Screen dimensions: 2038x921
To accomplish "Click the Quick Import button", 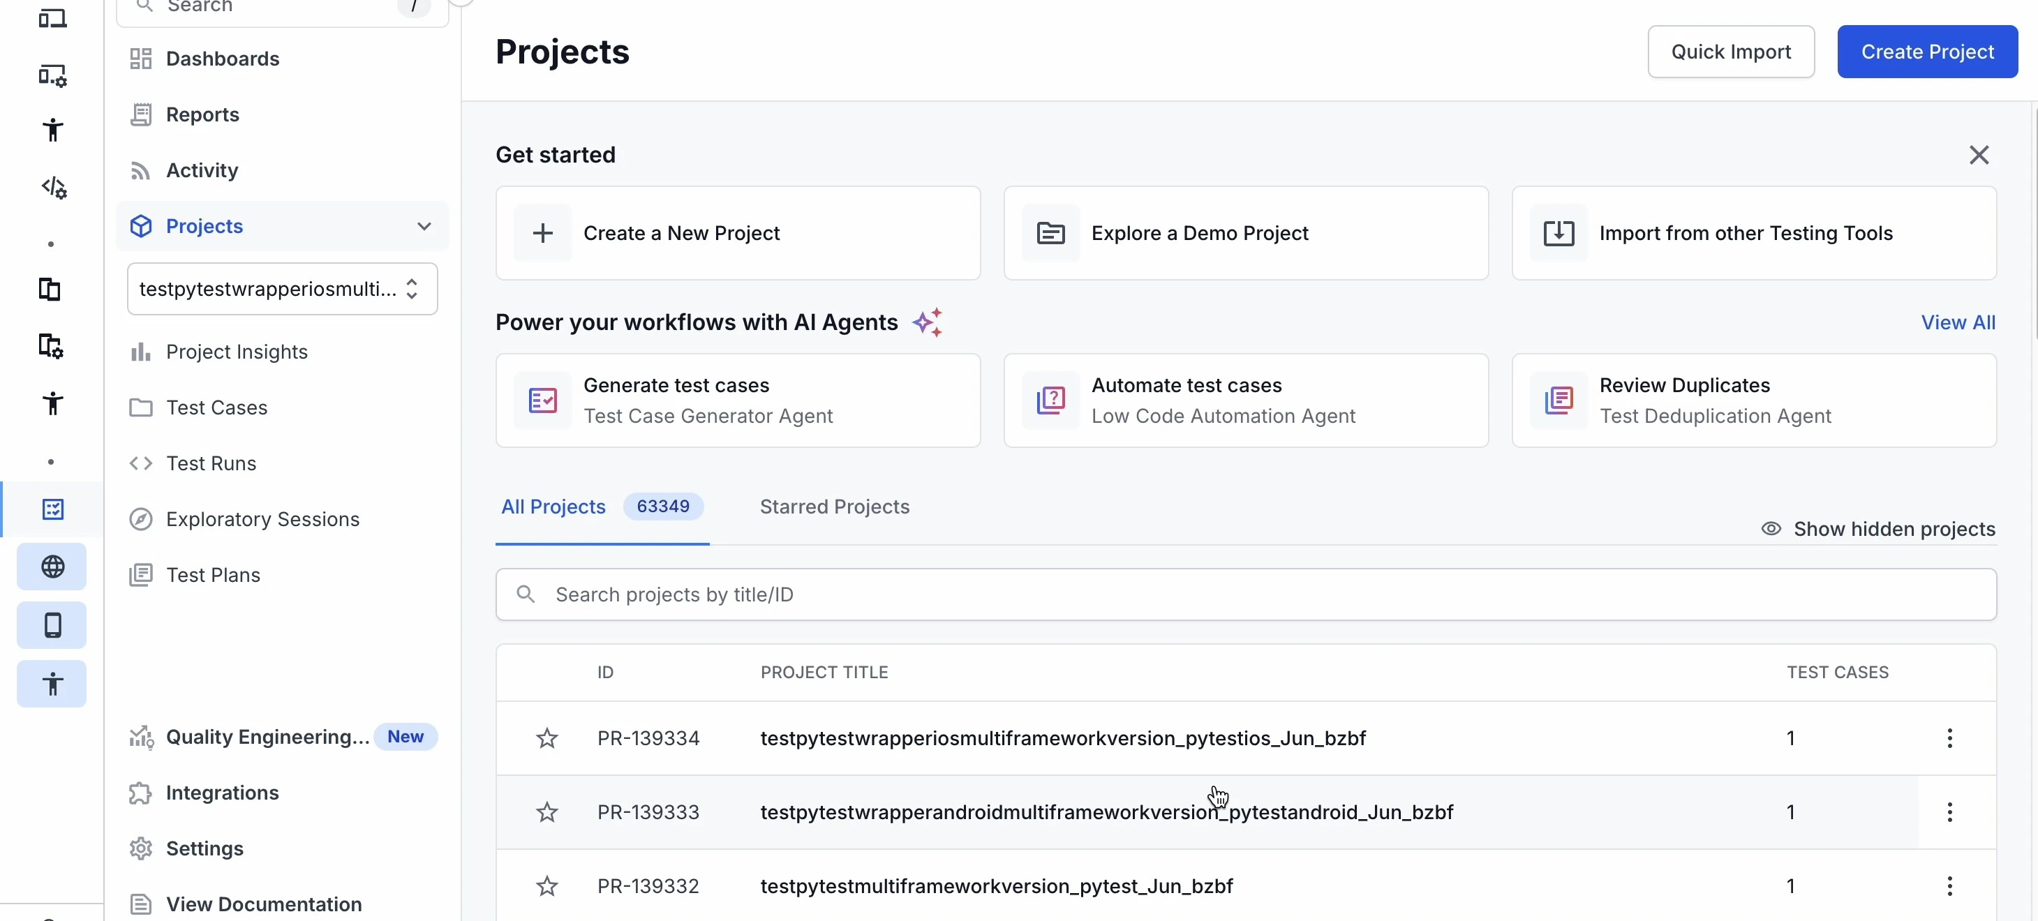I will (x=1731, y=52).
